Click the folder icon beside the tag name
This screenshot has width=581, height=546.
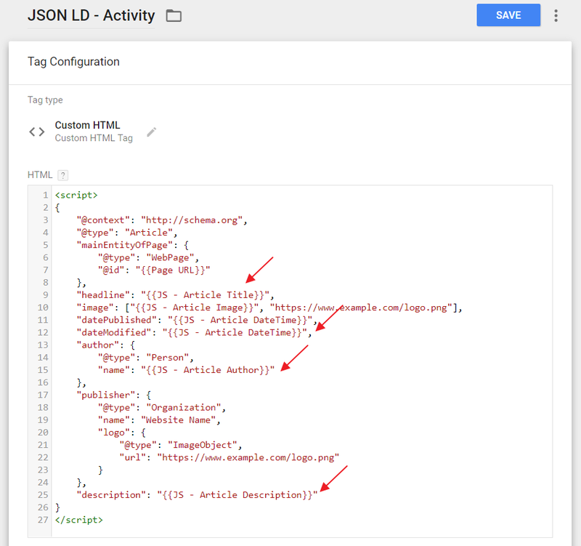point(174,16)
